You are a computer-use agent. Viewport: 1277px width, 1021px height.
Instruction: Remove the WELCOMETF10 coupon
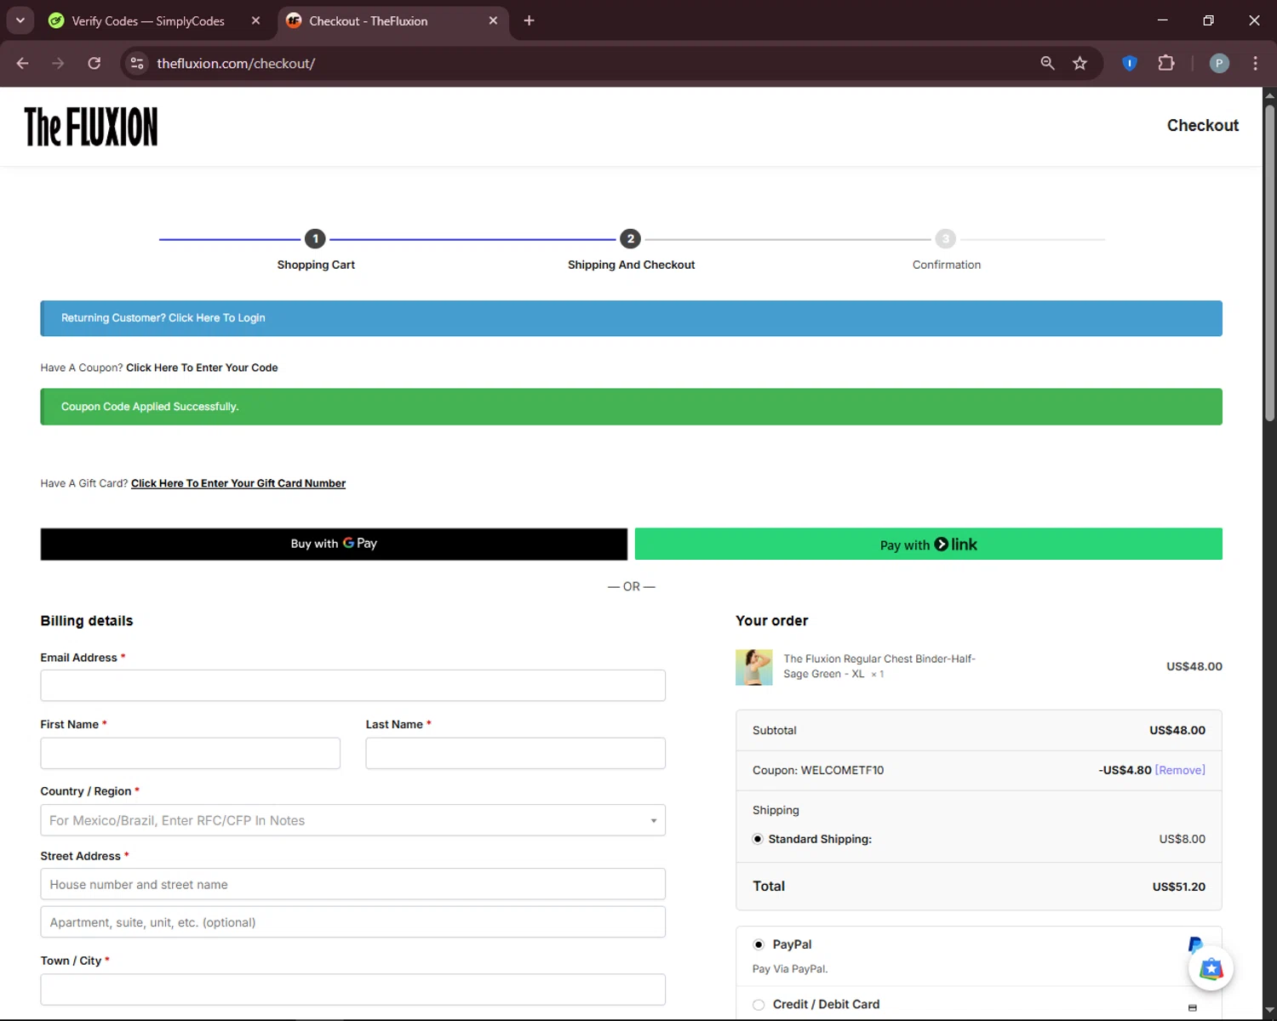coord(1180,770)
